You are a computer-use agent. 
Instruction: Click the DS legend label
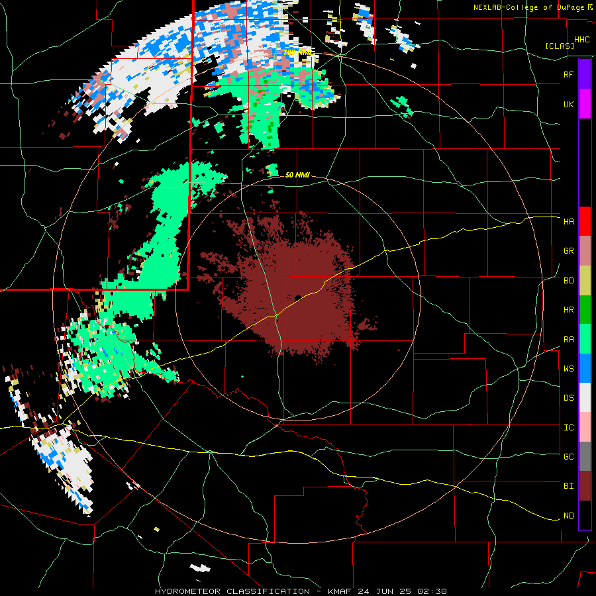[x=568, y=398]
